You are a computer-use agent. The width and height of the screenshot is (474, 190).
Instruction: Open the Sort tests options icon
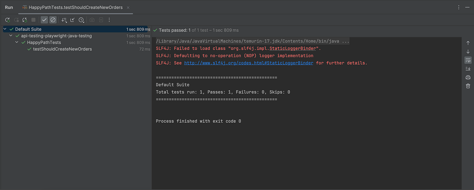coord(64,20)
